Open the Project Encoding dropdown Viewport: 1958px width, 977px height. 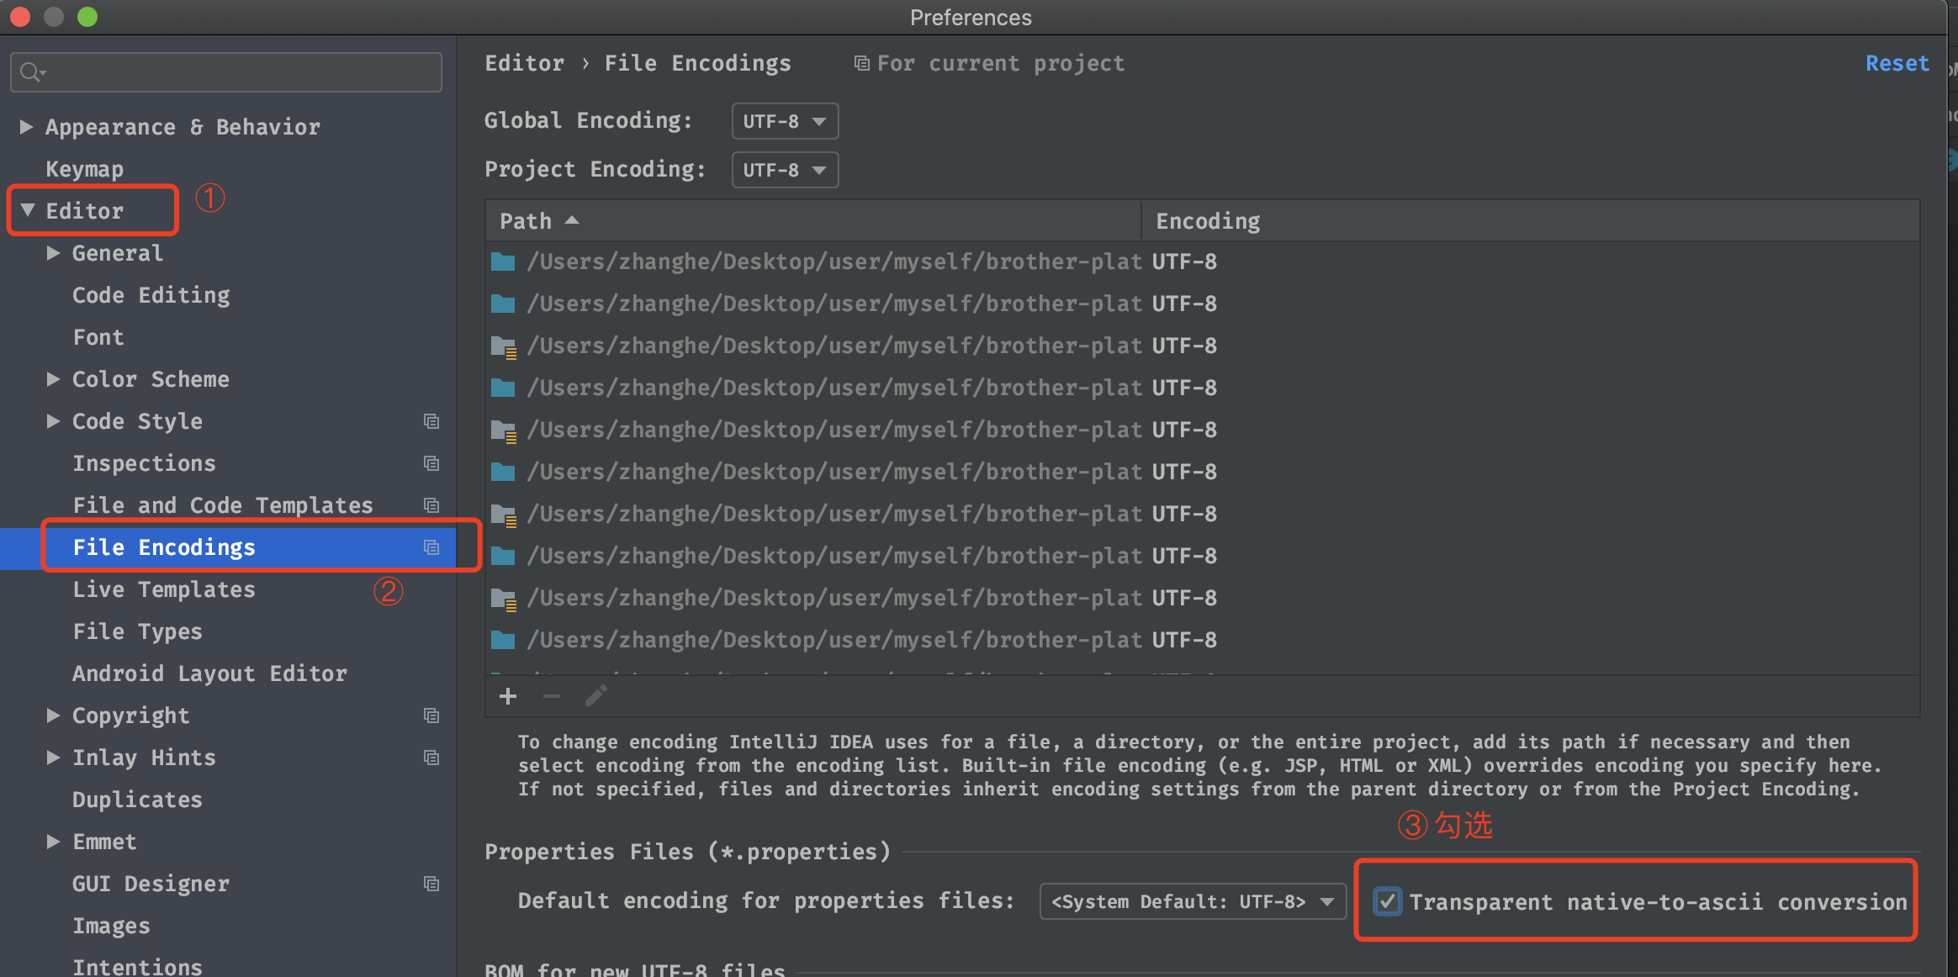785,170
